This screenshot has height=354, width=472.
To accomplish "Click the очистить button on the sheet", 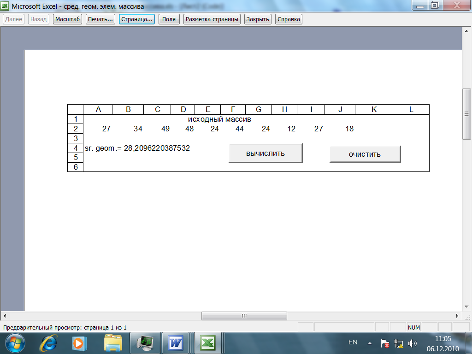I will [x=365, y=154].
